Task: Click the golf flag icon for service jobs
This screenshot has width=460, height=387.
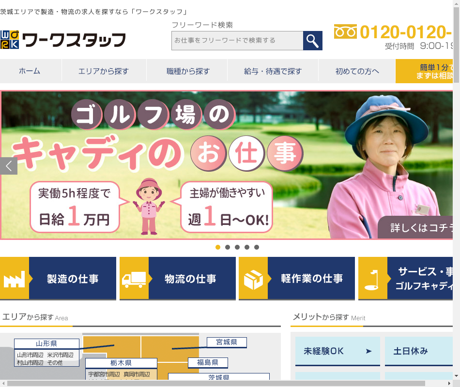Action: coord(372,279)
